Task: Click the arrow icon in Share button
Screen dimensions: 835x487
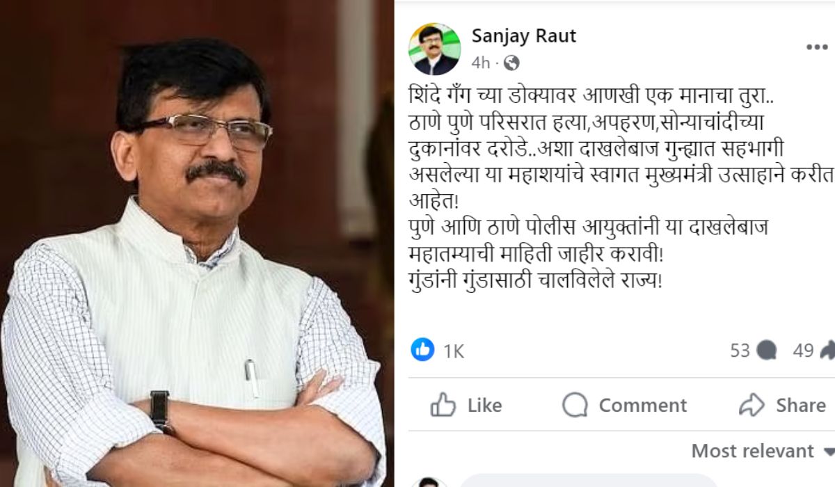Action: pos(752,405)
